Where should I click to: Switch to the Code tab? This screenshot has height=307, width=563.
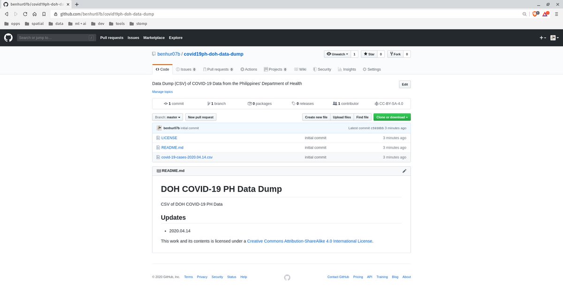coord(162,69)
